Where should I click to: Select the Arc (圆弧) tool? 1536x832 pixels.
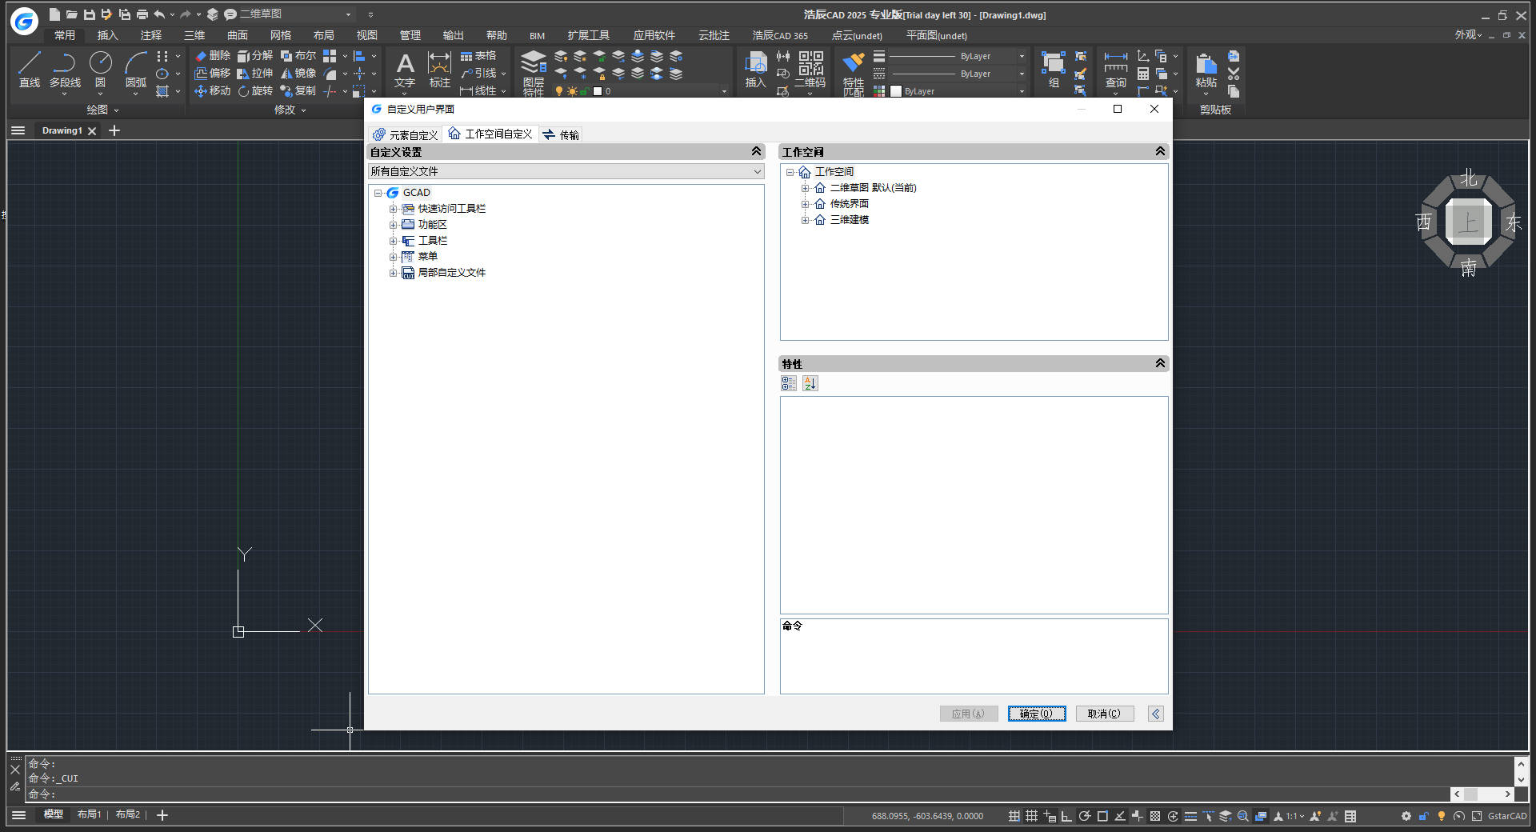(x=136, y=70)
